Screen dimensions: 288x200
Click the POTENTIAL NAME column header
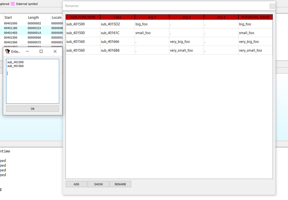pyautogui.click(x=255, y=17)
